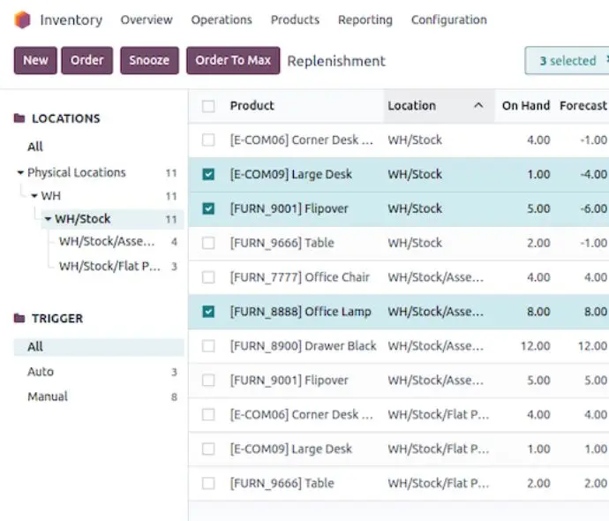Image resolution: width=609 pixels, height=521 pixels.
Task: Uncheck the E-COM09 Large Desk WH/Stock row
Action: [x=208, y=175]
